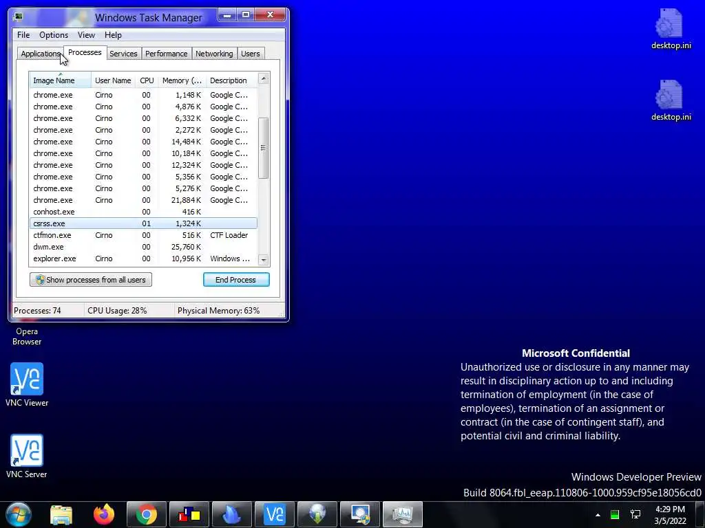Screen dimensions: 705x528
Task: Open the monitor with shield taskbar app
Action: tap(360, 514)
